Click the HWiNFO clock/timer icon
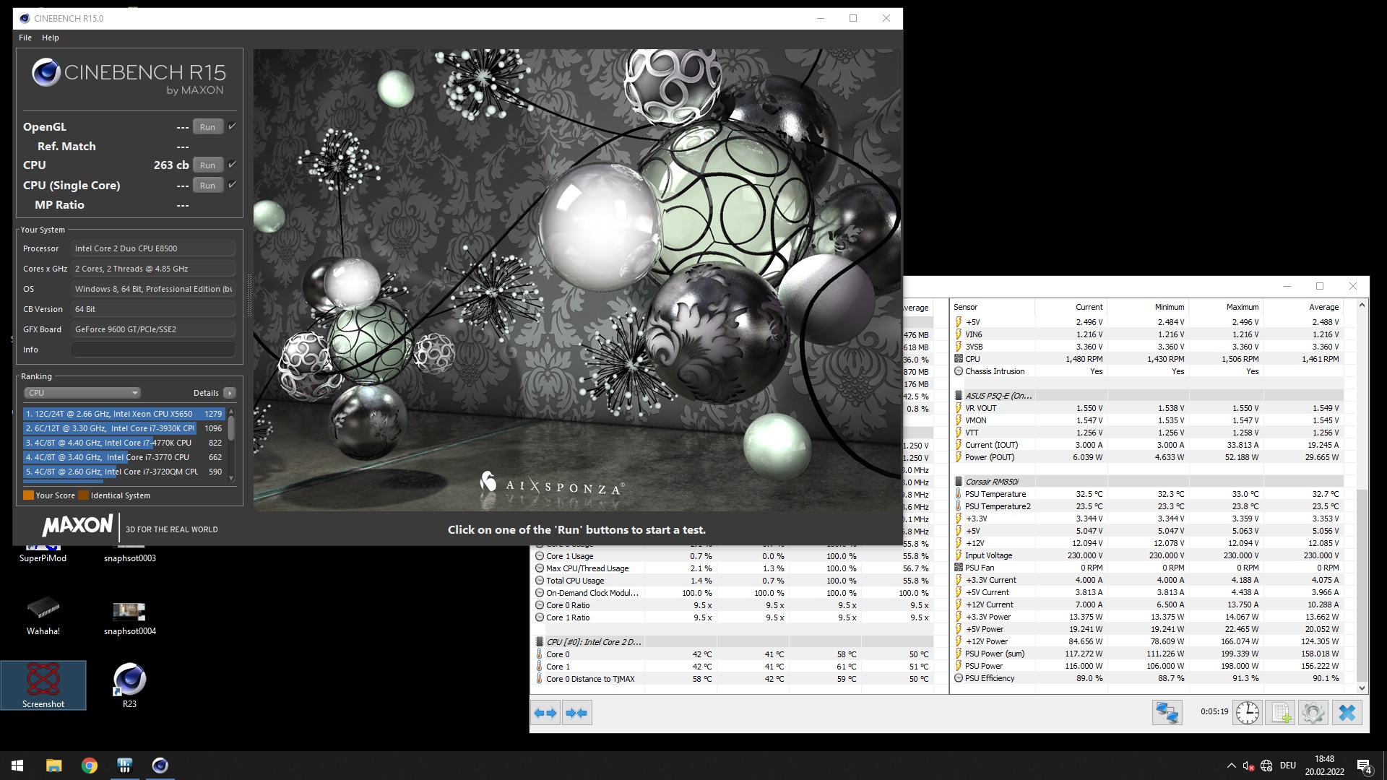Screen dimensions: 1387x780 (1248, 712)
